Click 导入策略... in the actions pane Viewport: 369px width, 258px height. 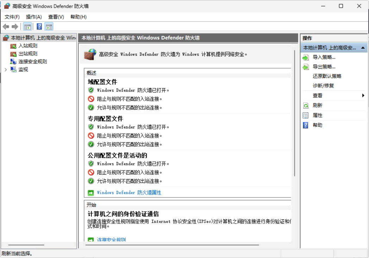pyautogui.click(x=324, y=57)
